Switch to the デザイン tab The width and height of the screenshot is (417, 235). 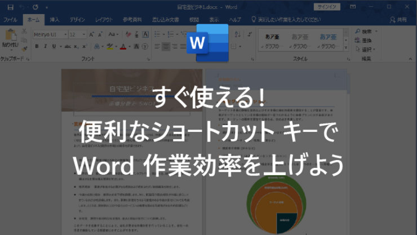click(77, 20)
